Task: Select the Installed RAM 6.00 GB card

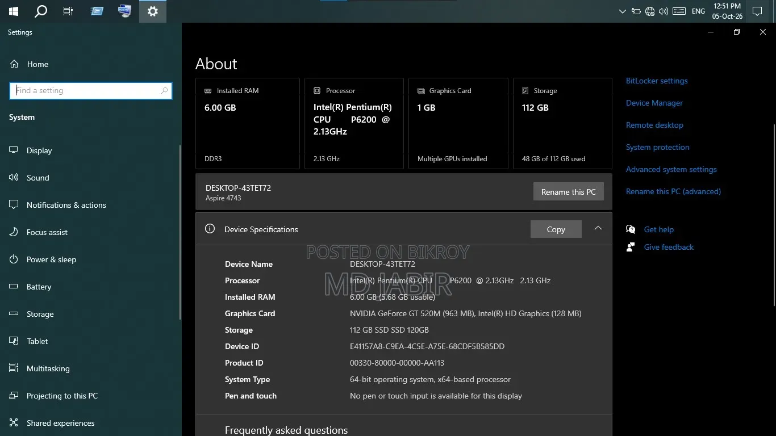Action: click(x=248, y=123)
